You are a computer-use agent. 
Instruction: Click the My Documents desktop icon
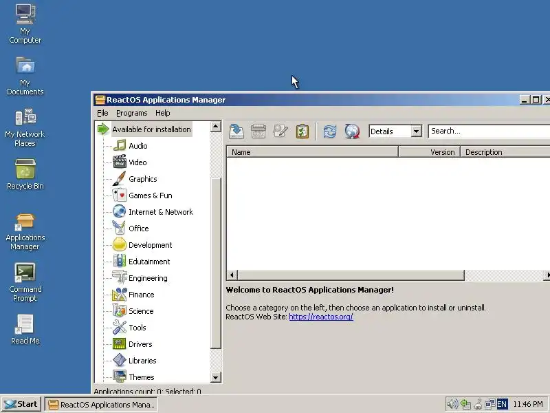click(x=25, y=76)
